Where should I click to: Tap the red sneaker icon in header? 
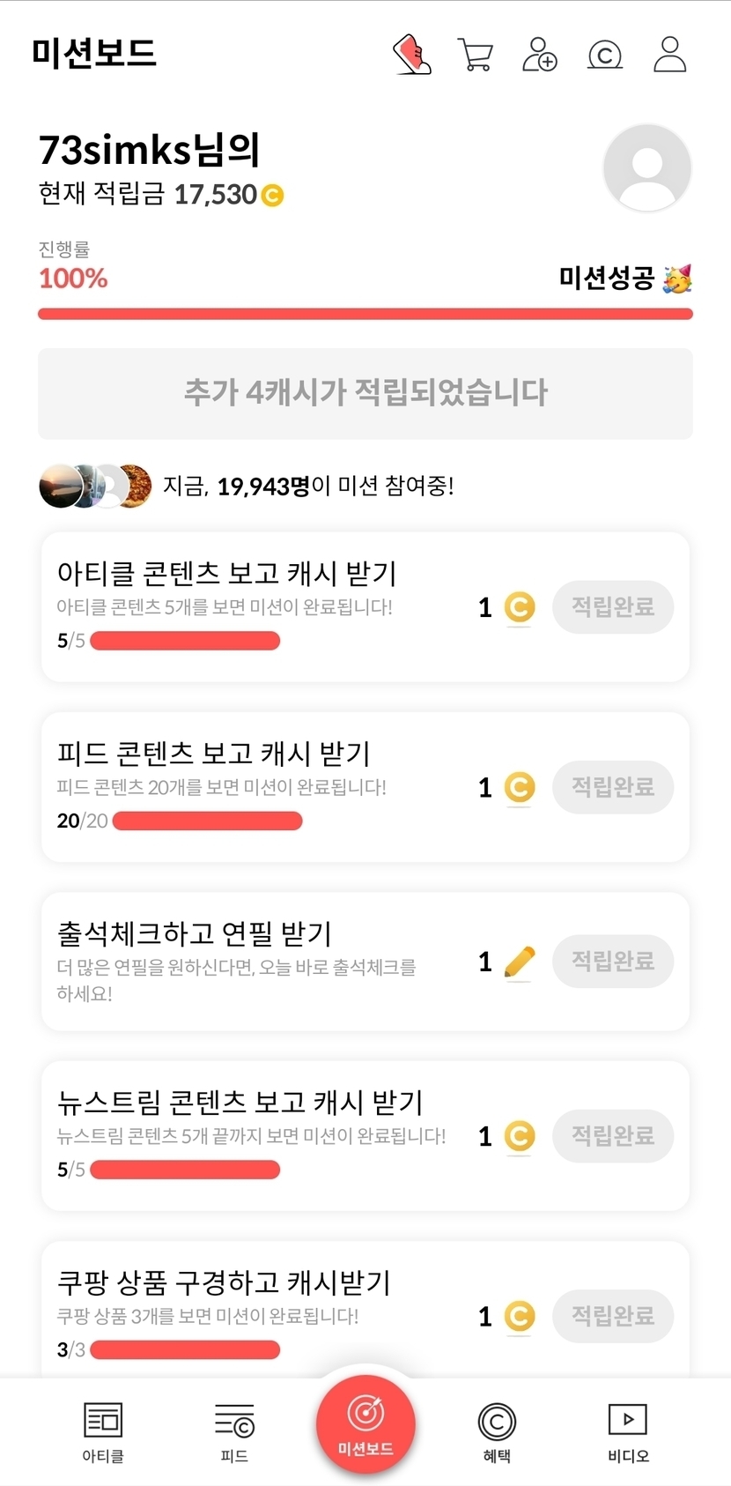point(412,55)
